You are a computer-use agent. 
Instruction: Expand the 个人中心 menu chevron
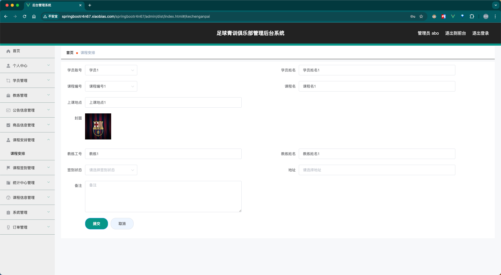point(49,65)
